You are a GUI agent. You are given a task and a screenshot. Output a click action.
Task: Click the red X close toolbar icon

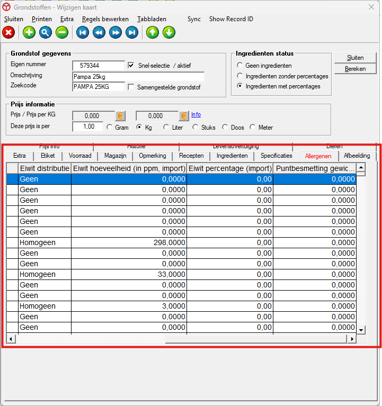point(8,33)
